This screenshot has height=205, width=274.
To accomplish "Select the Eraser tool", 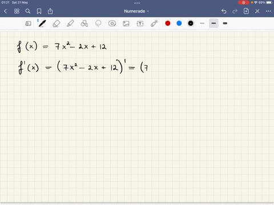I will (x=56, y=24).
